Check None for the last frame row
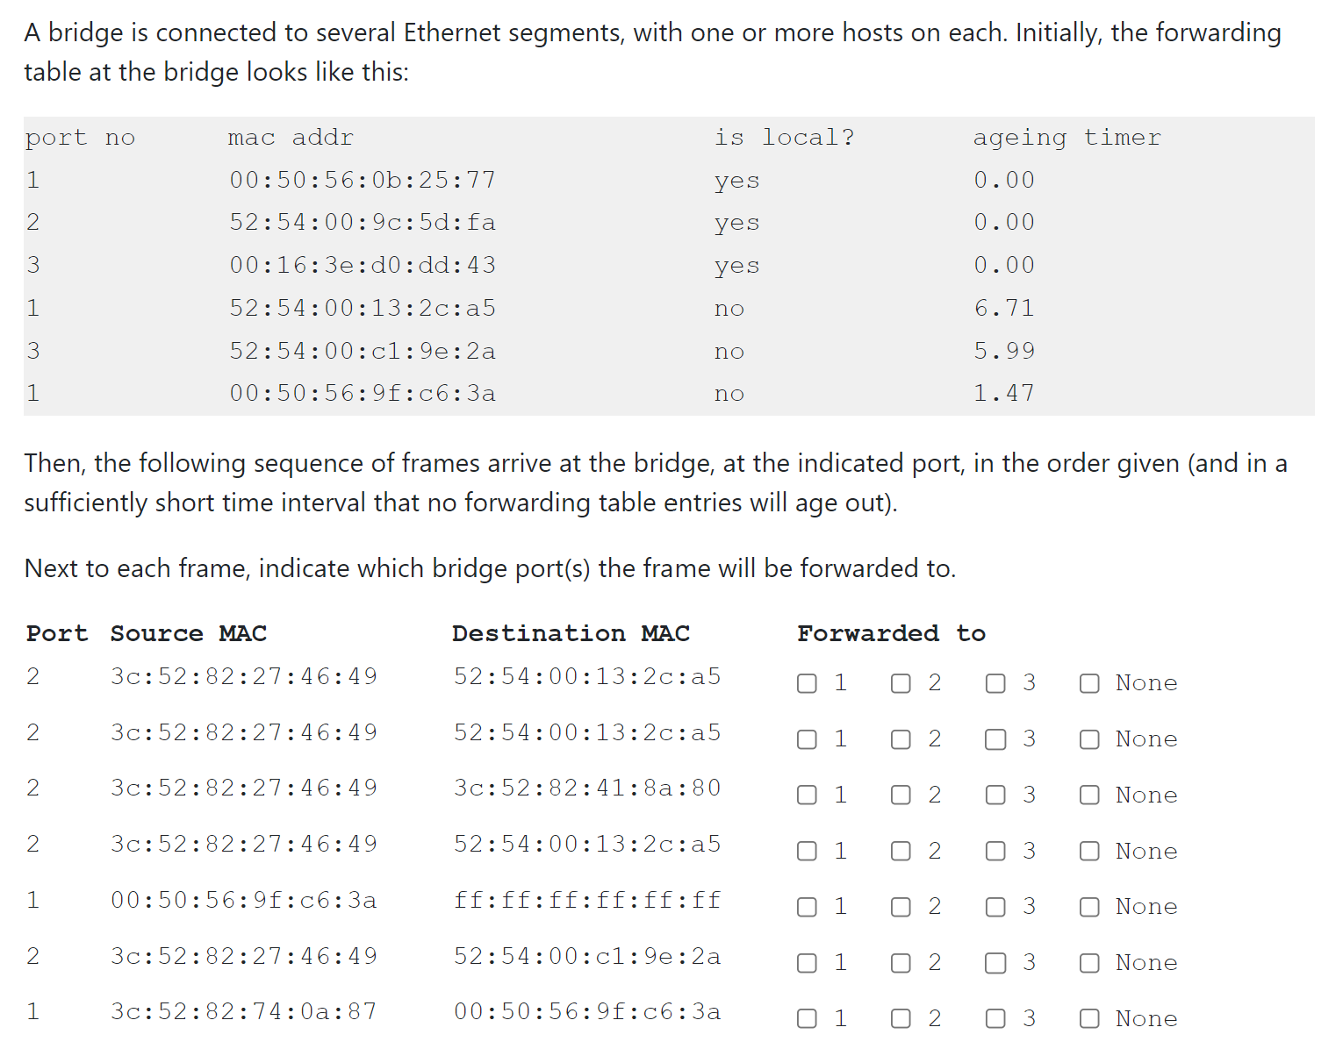 tap(1089, 1018)
